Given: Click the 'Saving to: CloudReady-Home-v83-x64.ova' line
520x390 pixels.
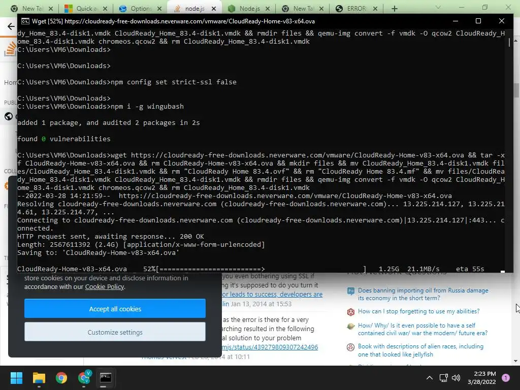Looking at the screenshot, I should [x=98, y=253].
